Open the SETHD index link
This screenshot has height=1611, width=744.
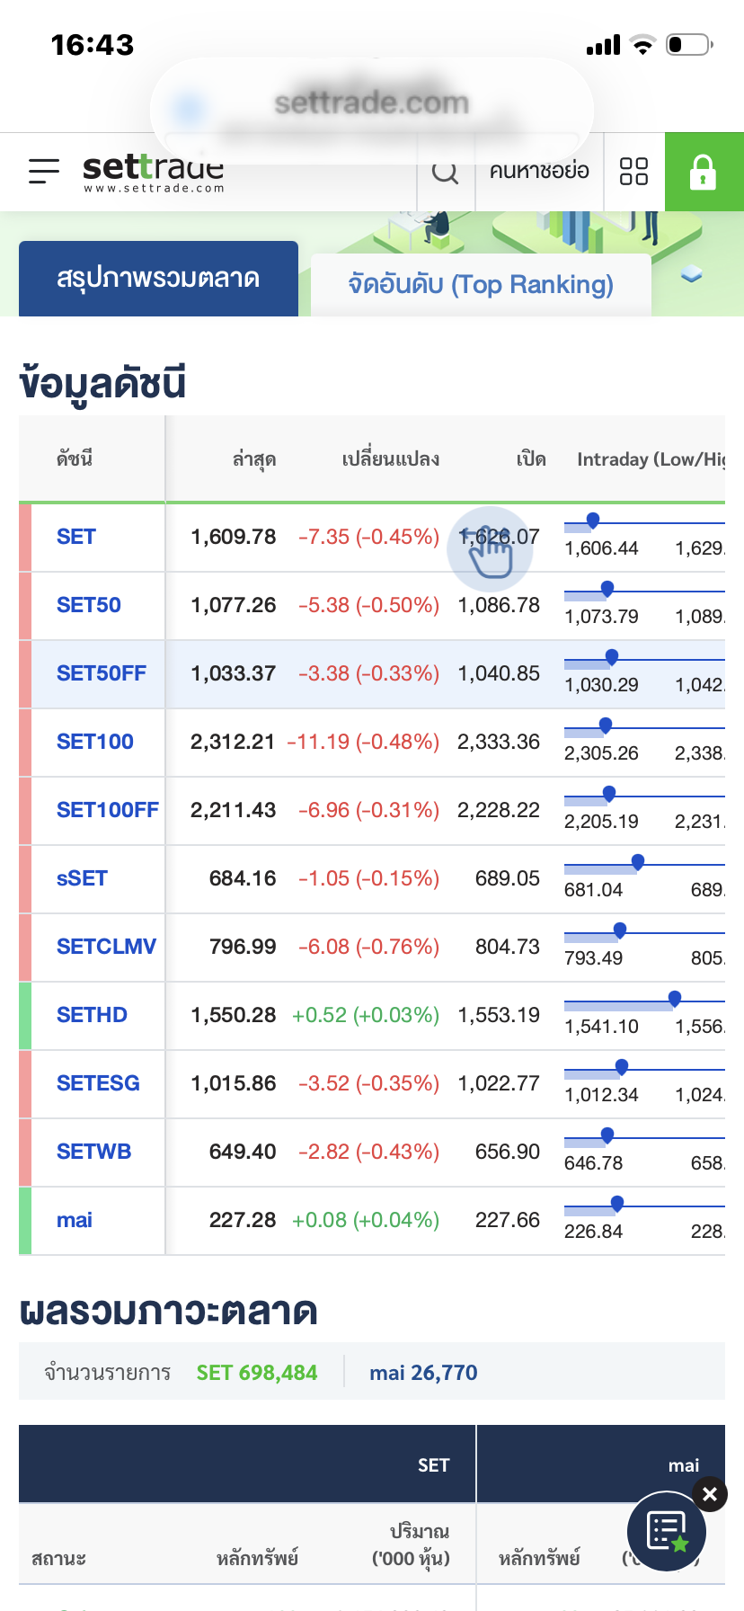tap(92, 1015)
